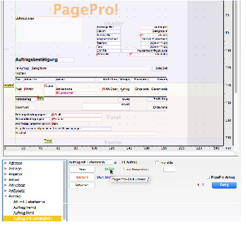The width and height of the screenshot is (246, 227).
Task: Expand the Artikelstat disclosure triangle
Action: (6, 185)
